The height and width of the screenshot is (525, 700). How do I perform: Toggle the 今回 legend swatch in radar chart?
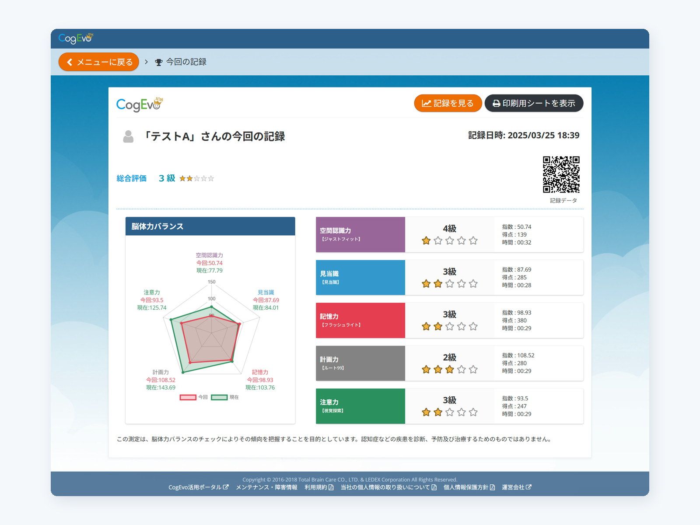tap(188, 397)
